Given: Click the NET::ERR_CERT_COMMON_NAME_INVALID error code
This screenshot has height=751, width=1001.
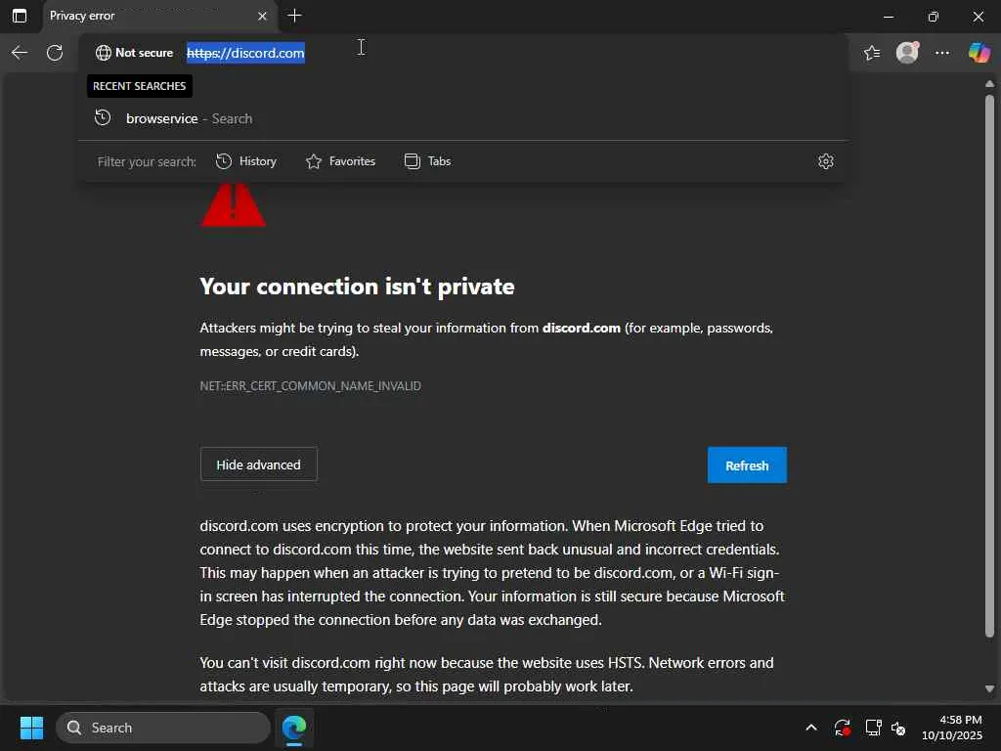Looking at the screenshot, I should point(310,385).
